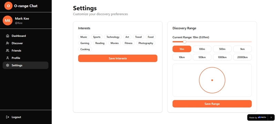Toggle the Fitness interest tag
Image resolution: width=278 pixels, height=124 pixels.
point(129,43)
